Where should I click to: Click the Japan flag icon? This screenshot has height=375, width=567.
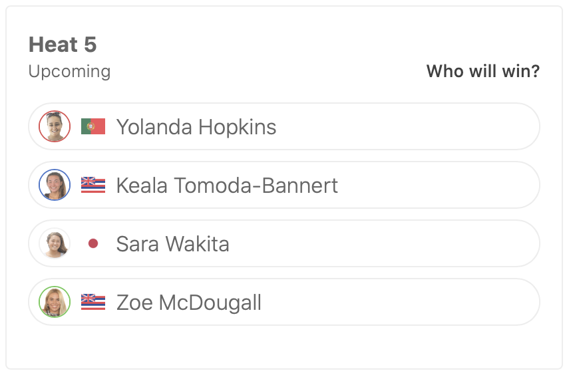93,244
